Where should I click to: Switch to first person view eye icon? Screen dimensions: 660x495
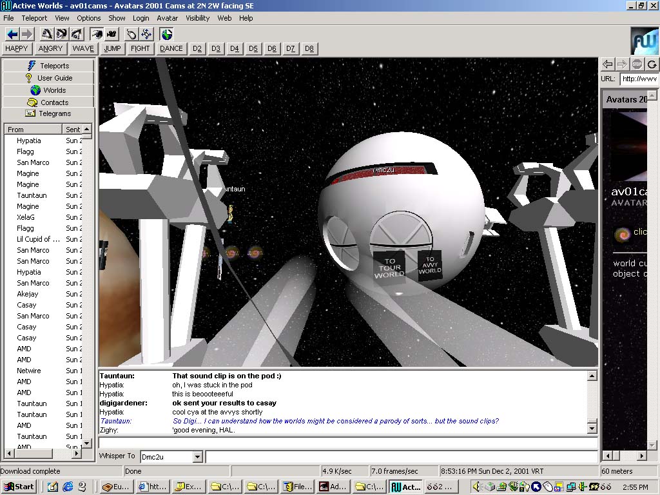point(97,34)
